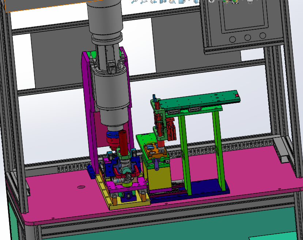
Task: Open the Display Style options
Action: (196, 1)
